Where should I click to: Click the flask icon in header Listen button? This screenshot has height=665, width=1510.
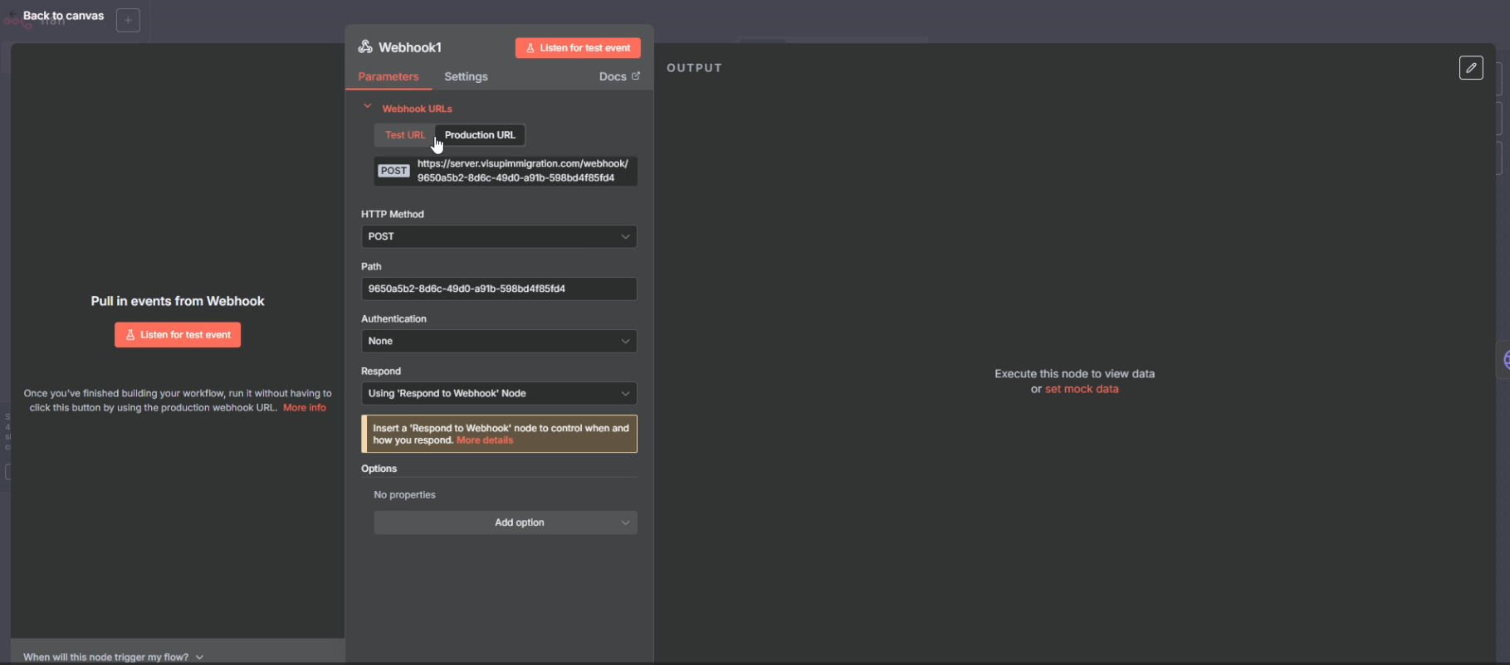coord(530,48)
